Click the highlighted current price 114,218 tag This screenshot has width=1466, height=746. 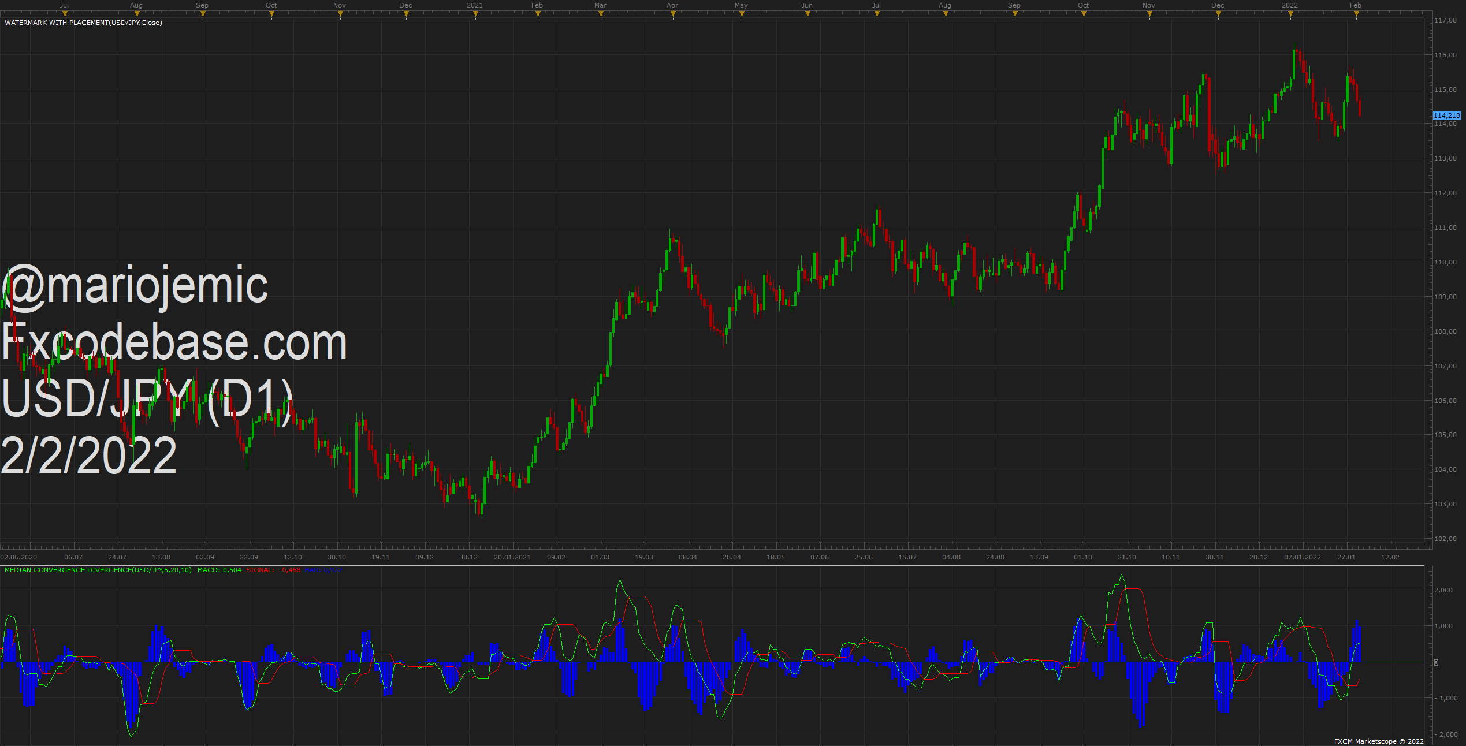[1446, 115]
